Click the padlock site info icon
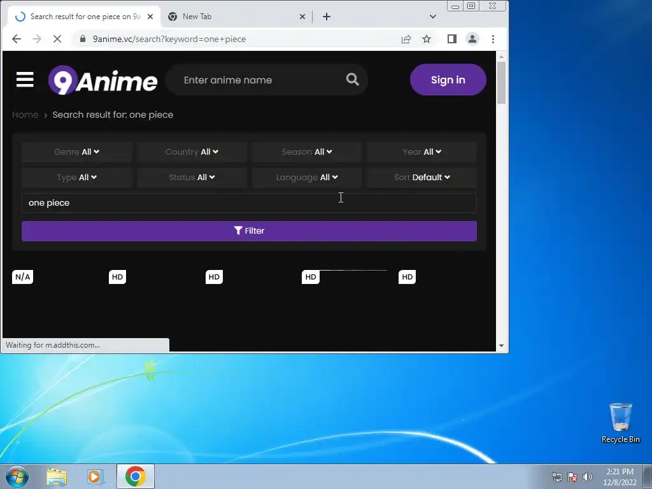The width and height of the screenshot is (652, 489). [x=83, y=39]
